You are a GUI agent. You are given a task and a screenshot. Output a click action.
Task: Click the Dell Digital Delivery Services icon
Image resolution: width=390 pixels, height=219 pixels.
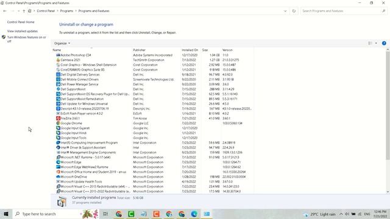tap(58, 74)
